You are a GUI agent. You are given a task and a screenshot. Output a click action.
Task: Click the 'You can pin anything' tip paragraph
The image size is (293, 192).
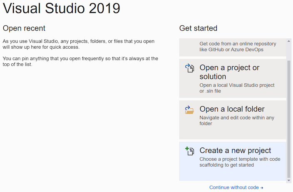pyautogui.click(x=80, y=62)
